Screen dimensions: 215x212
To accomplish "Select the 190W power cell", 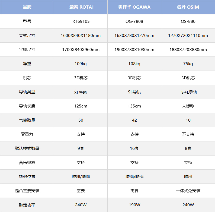I will click(134, 205).
